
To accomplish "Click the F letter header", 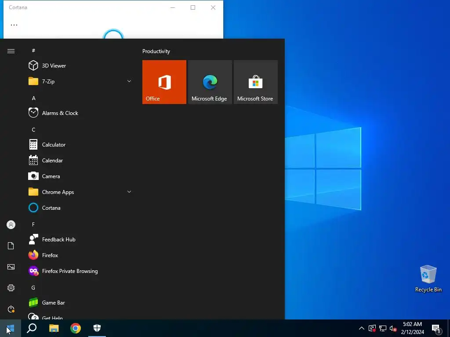I will click(x=33, y=224).
